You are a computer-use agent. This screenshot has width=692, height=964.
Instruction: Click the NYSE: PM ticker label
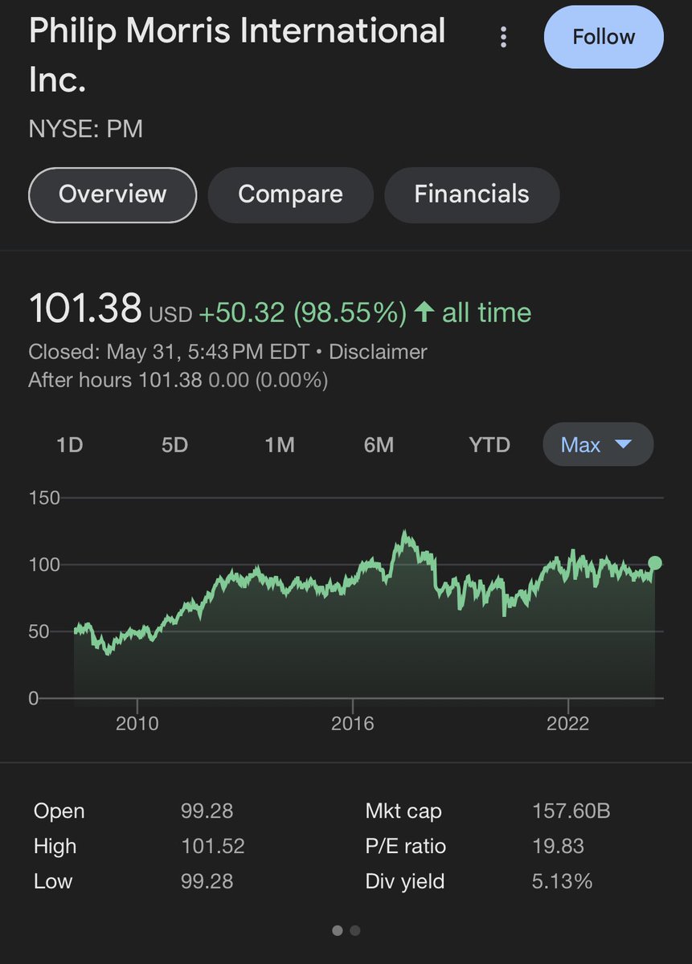pyautogui.click(x=86, y=129)
